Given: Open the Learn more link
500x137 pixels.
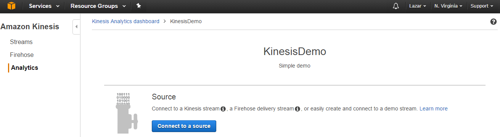Looking at the screenshot, I should point(434,109).
